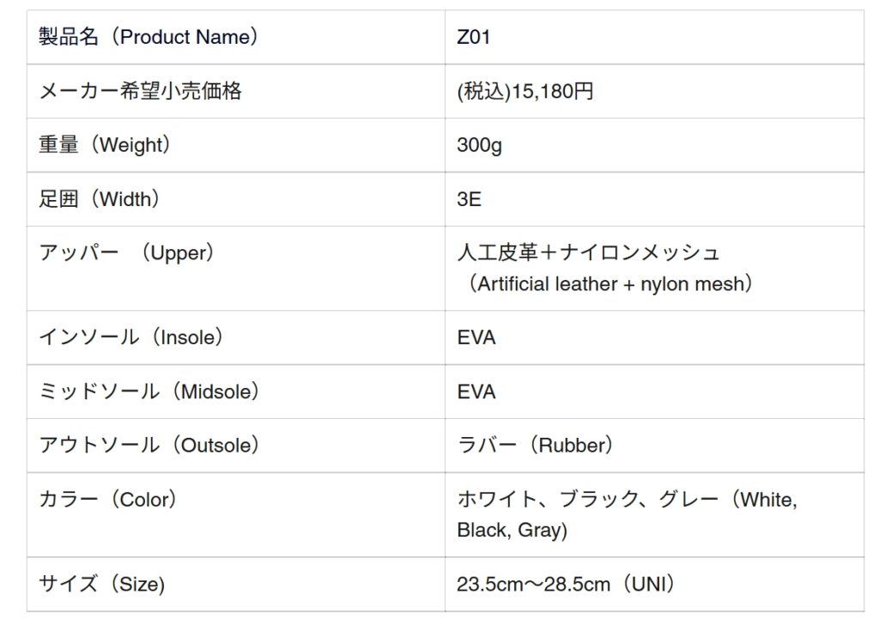
Task: Click the Upper label cell
Action: pos(127,253)
